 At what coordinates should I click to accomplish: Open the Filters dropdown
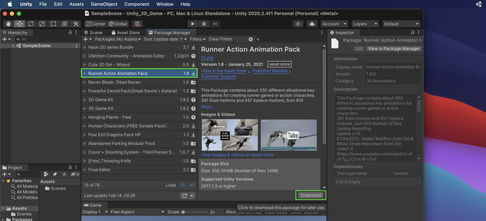[198, 39]
